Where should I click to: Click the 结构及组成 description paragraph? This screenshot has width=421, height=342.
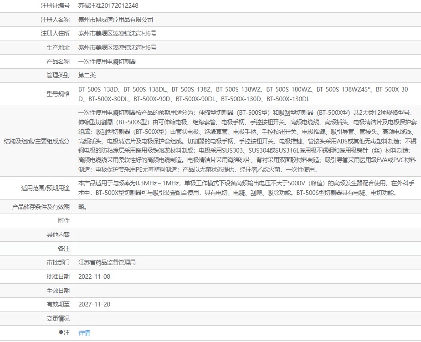click(247, 141)
